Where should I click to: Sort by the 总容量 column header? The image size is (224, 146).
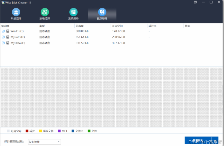(80, 26)
